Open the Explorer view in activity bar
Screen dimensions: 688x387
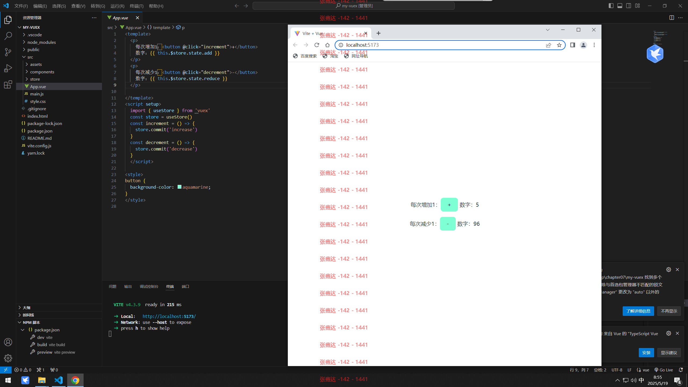click(8, 20)
